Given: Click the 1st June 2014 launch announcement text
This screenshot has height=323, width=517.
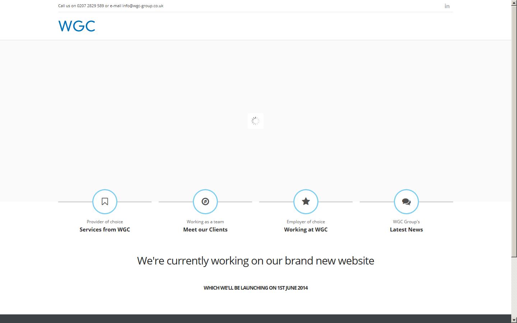Looking at the screenshot, I should [x=255, y=287].
